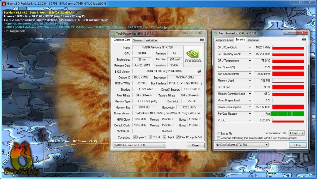Click the 1.0250 V VDDC value
Screen dimensions: 317x179
(x=263, y=120)
